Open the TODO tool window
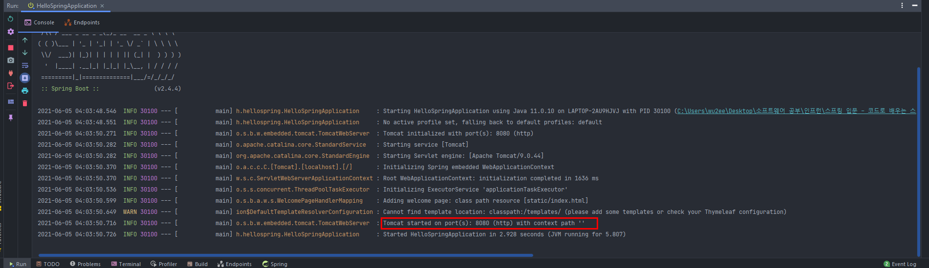This screenshot has height=268, width=929. [x=48, y=264]
